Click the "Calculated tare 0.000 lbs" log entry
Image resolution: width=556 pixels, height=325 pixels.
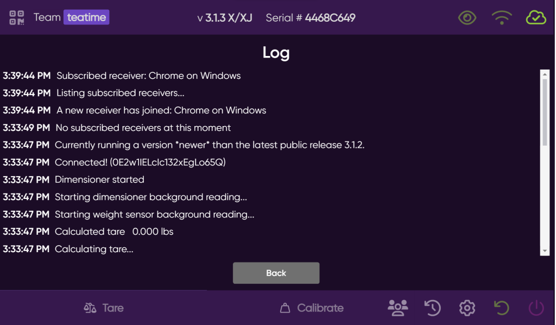[x=114, y=232]
